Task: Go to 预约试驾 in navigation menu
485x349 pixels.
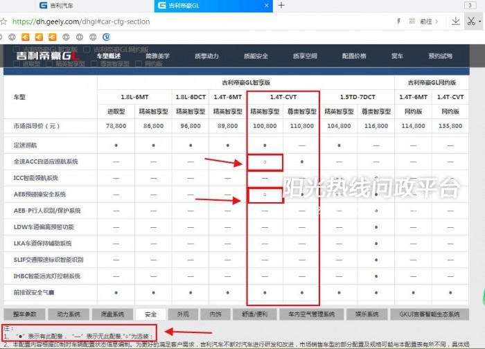Action: click(440, 55)
